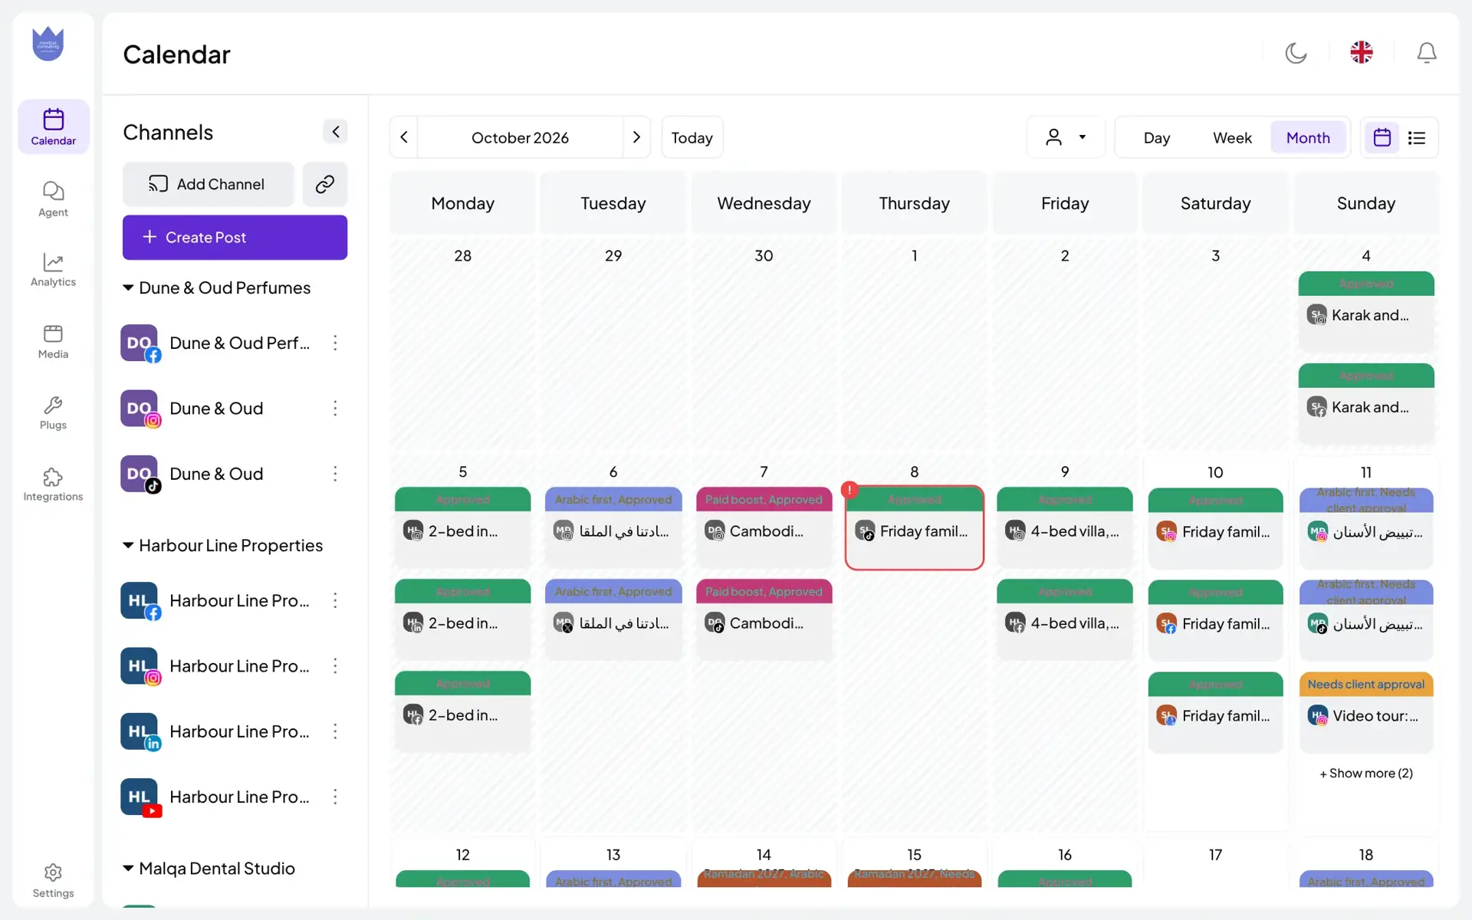
Task: Click the Calendar sidebar icon
Action: (x=53, y=127)
